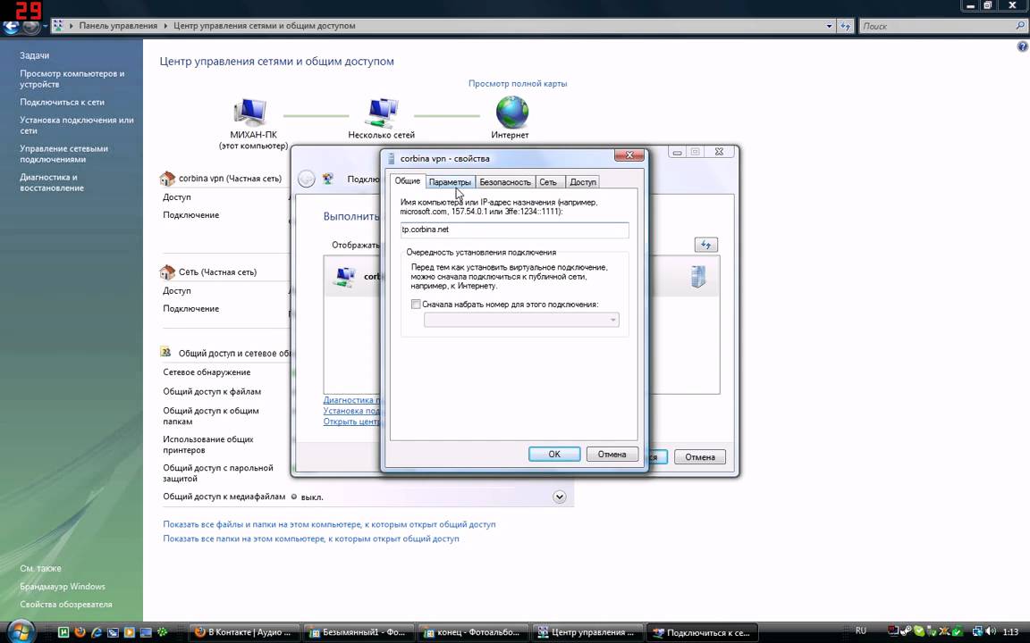
Task: Show all shared files and folders link
Action: [x=329, y=524]
